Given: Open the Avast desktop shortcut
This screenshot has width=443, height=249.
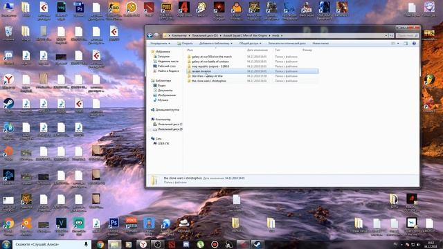Looking at the screenshot, I should pyautogui.click(x=26, y=226).
